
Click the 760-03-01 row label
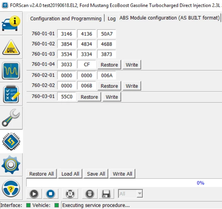coord(43,96)
